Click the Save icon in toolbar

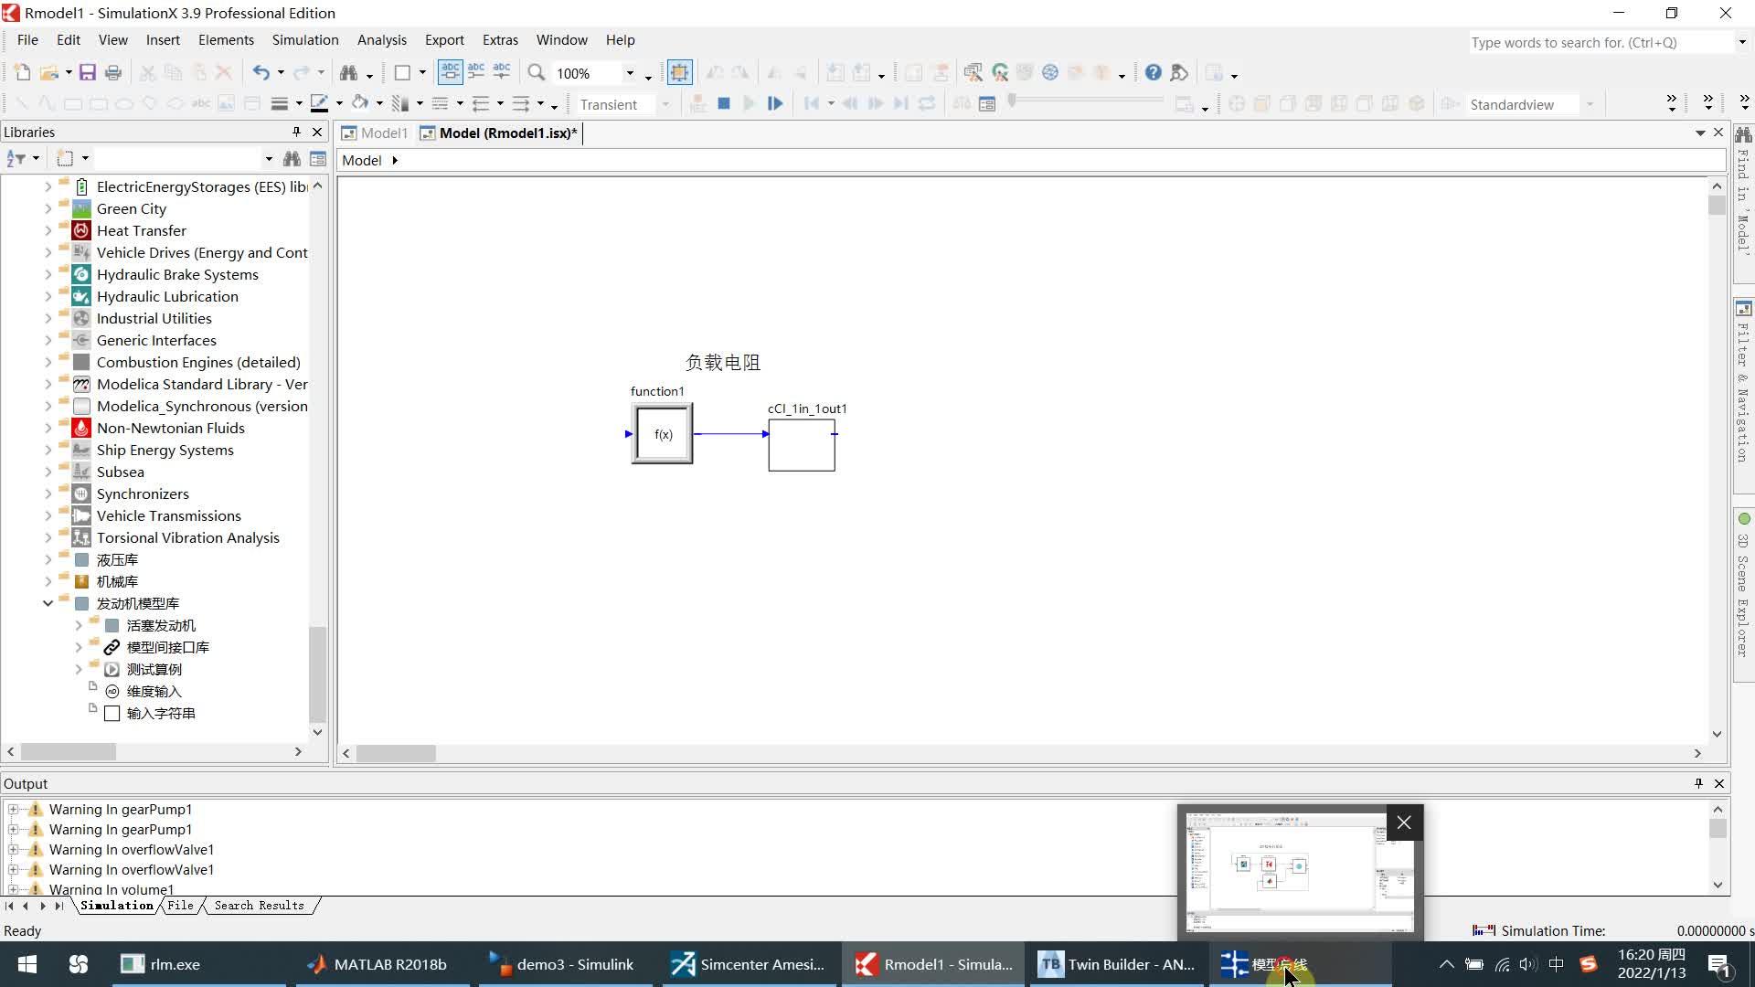88,73
